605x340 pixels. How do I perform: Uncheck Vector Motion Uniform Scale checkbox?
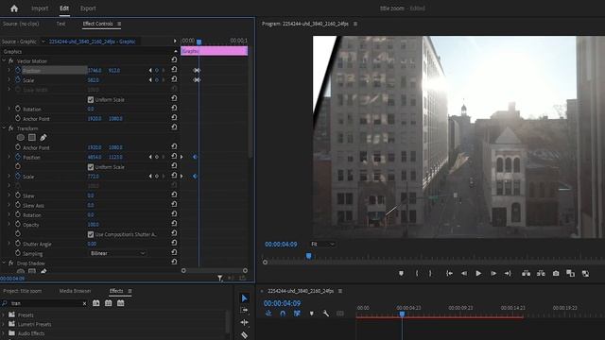pyautogui.click(x=91, y=99)
